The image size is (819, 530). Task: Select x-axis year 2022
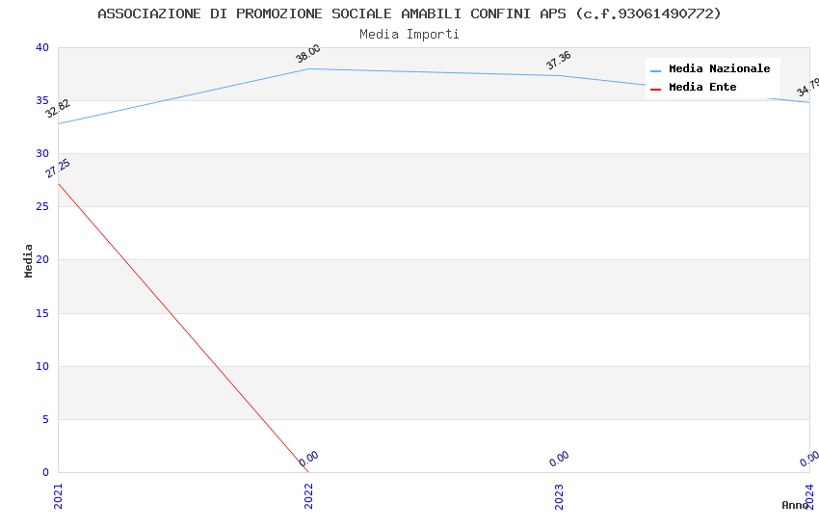(308, 496)
